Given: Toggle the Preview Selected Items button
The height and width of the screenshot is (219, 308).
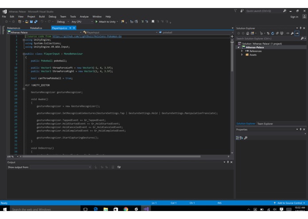Looking at the screenshot, I should tap(297, 33).
